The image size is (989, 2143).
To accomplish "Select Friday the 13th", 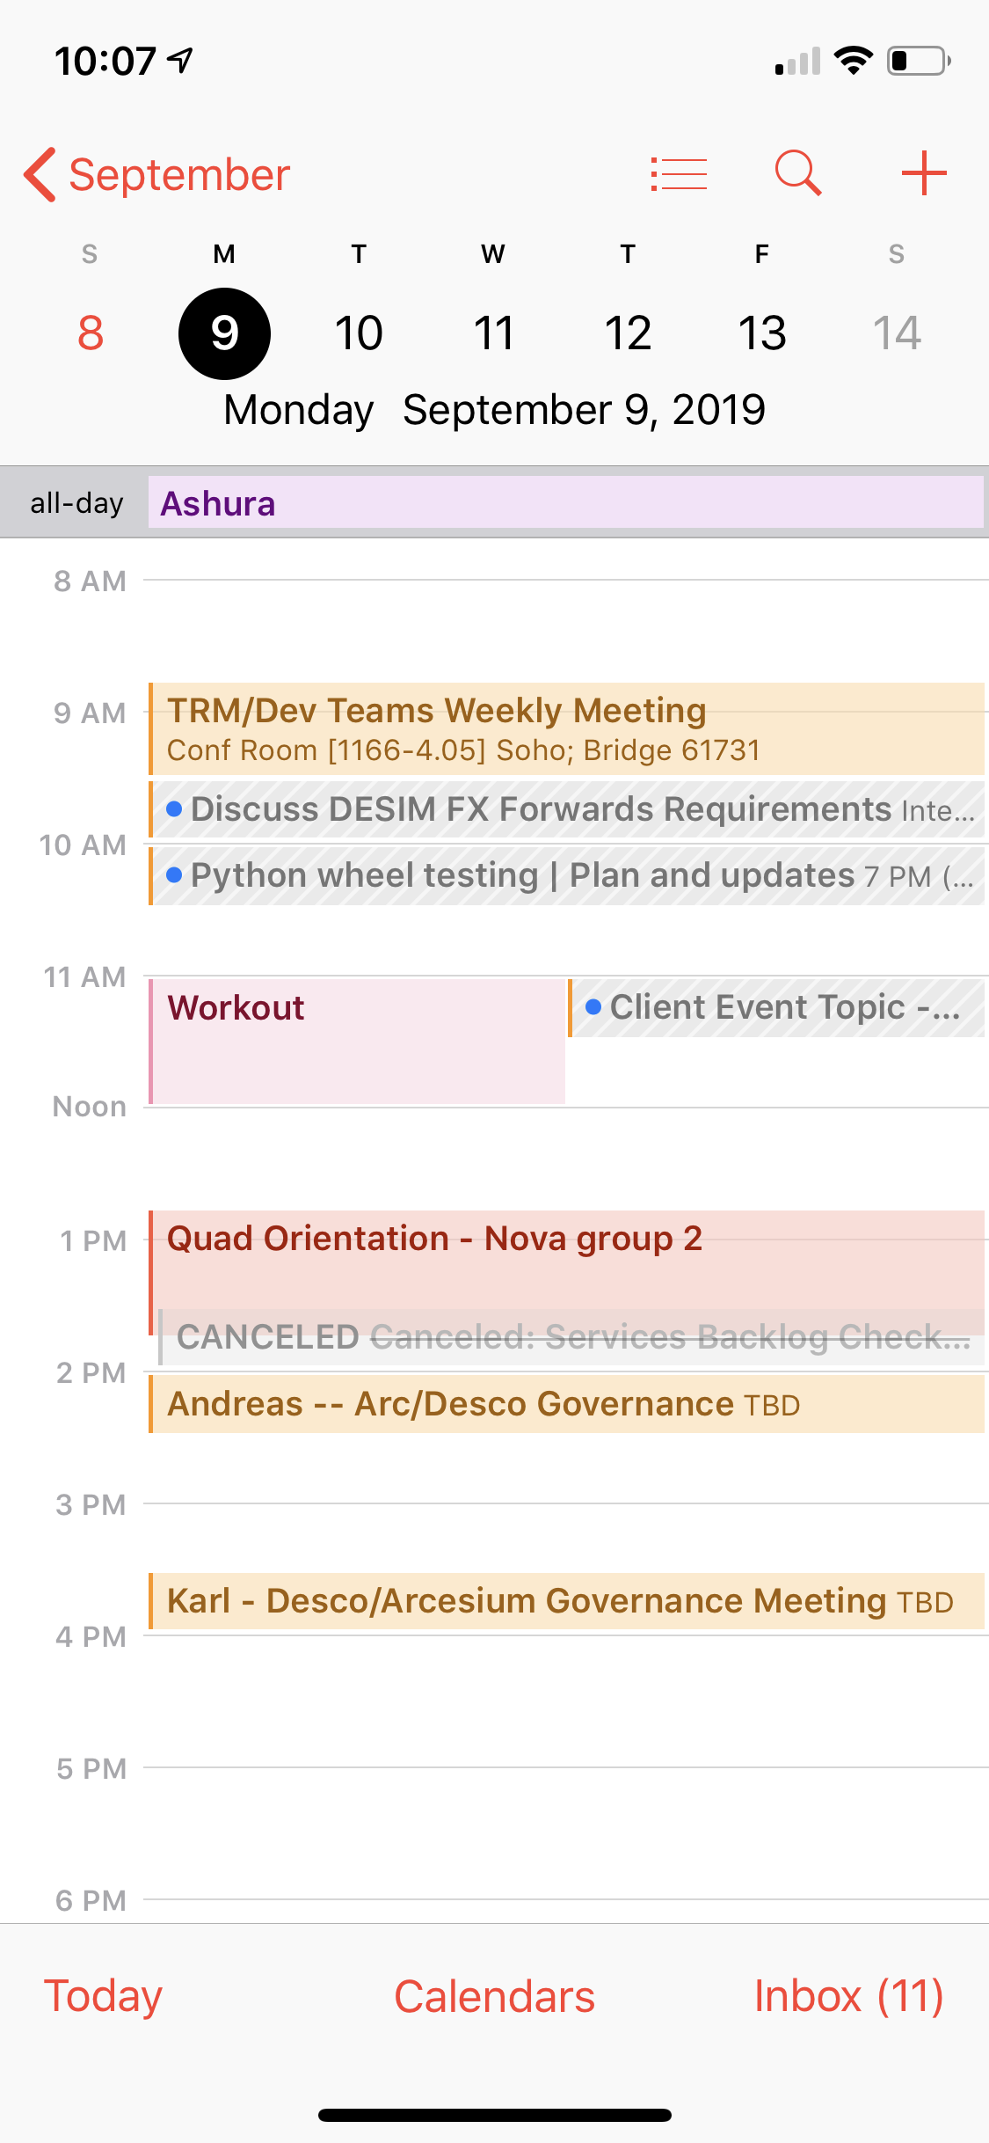I will coord(762,333).
